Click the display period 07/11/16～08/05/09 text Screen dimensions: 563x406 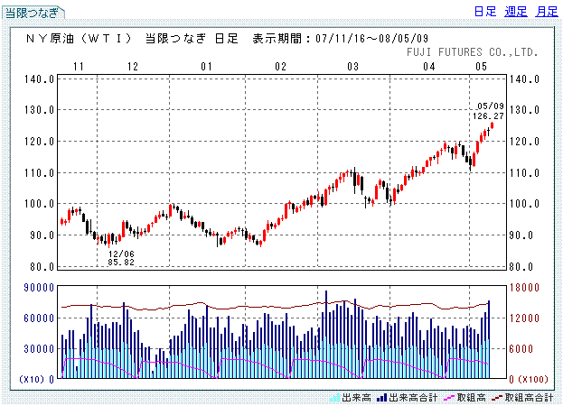pyautogui.click(x=341, y=38)
